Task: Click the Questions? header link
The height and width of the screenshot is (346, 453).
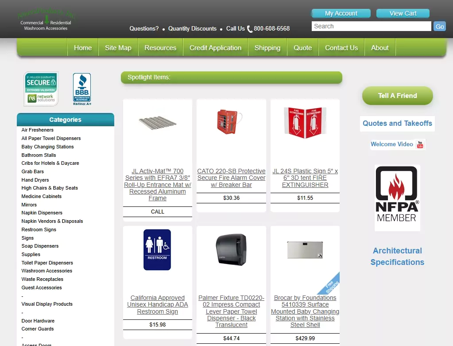Action: 144,29
